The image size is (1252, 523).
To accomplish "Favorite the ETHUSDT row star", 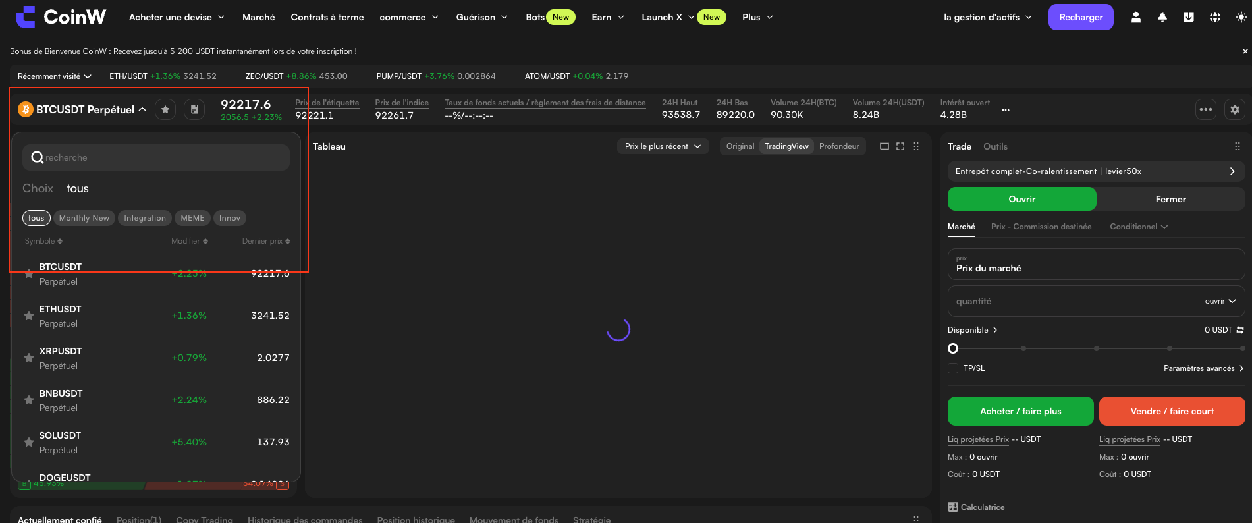I will coord(29,316).
